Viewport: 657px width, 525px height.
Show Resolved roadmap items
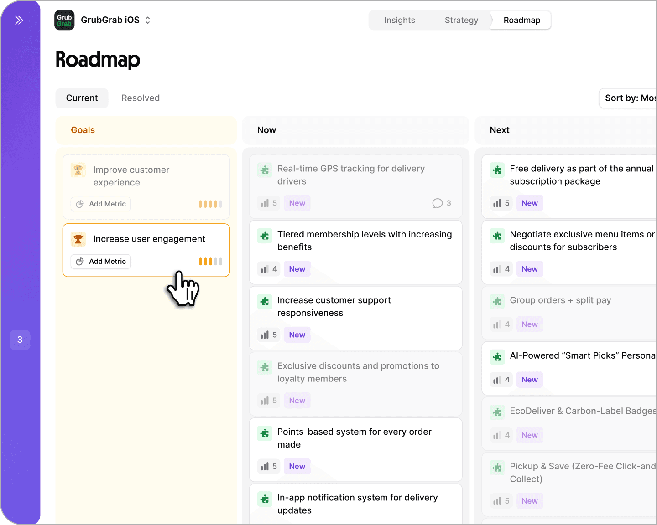click(x=141, y=98)
